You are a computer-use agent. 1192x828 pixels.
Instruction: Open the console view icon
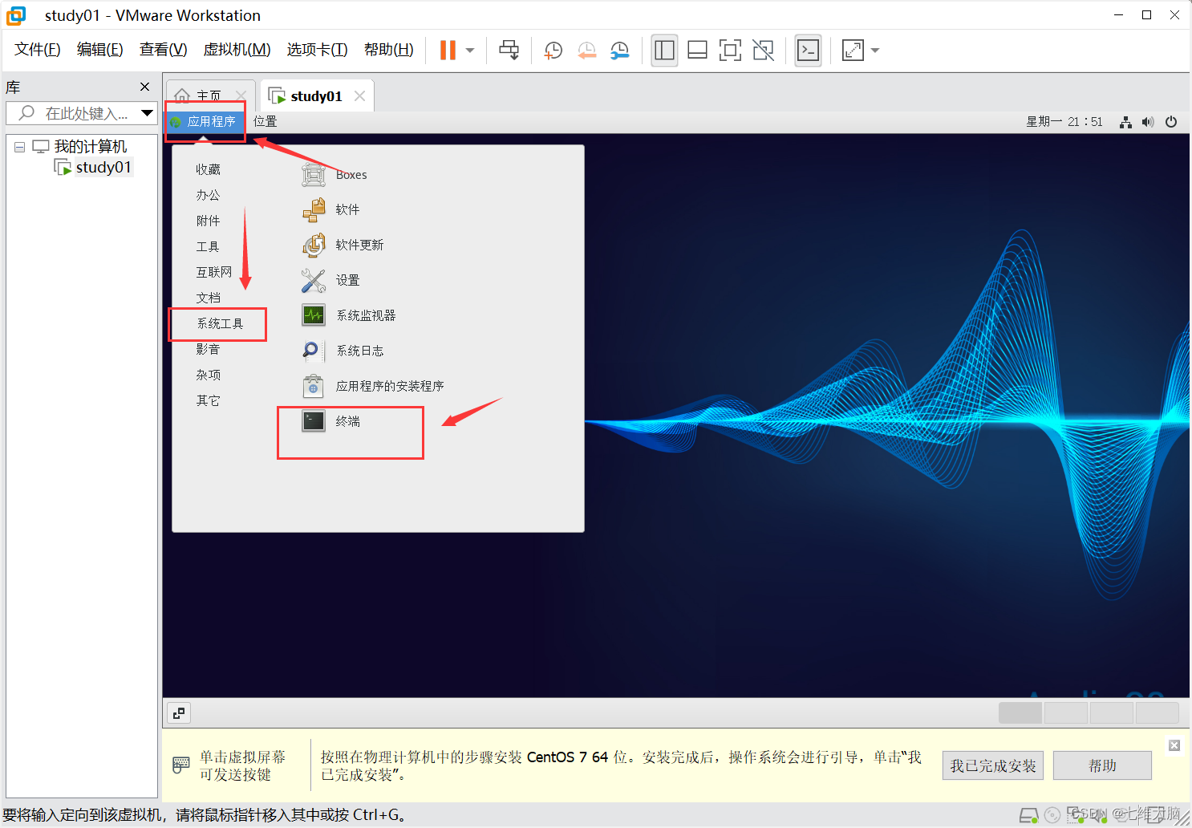click(x=808, y=51)
